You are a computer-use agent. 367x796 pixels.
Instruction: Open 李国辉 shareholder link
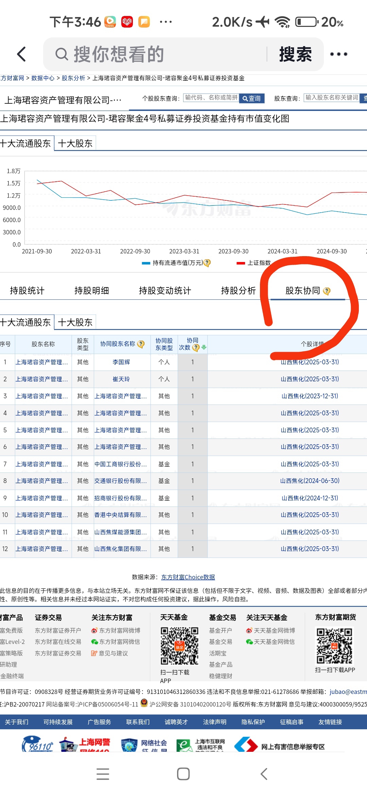click(121, 362)
